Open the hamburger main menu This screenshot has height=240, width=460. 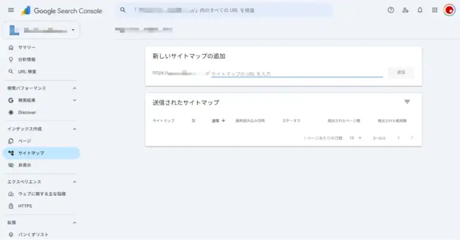(x=11, y=10)
